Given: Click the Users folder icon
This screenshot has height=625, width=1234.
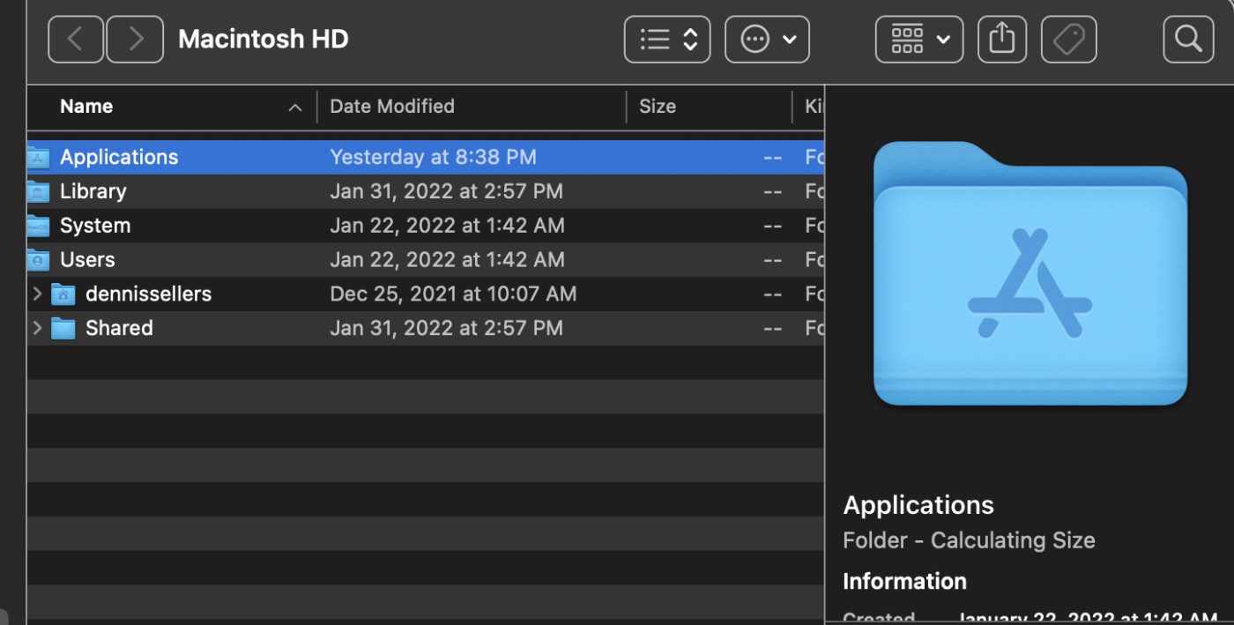Looking at the screenshot, I should tap(38, 260).
